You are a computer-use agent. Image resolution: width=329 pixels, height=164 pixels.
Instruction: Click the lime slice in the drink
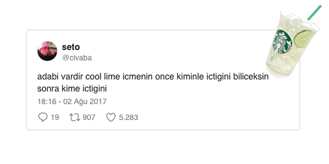coord(303,39)
